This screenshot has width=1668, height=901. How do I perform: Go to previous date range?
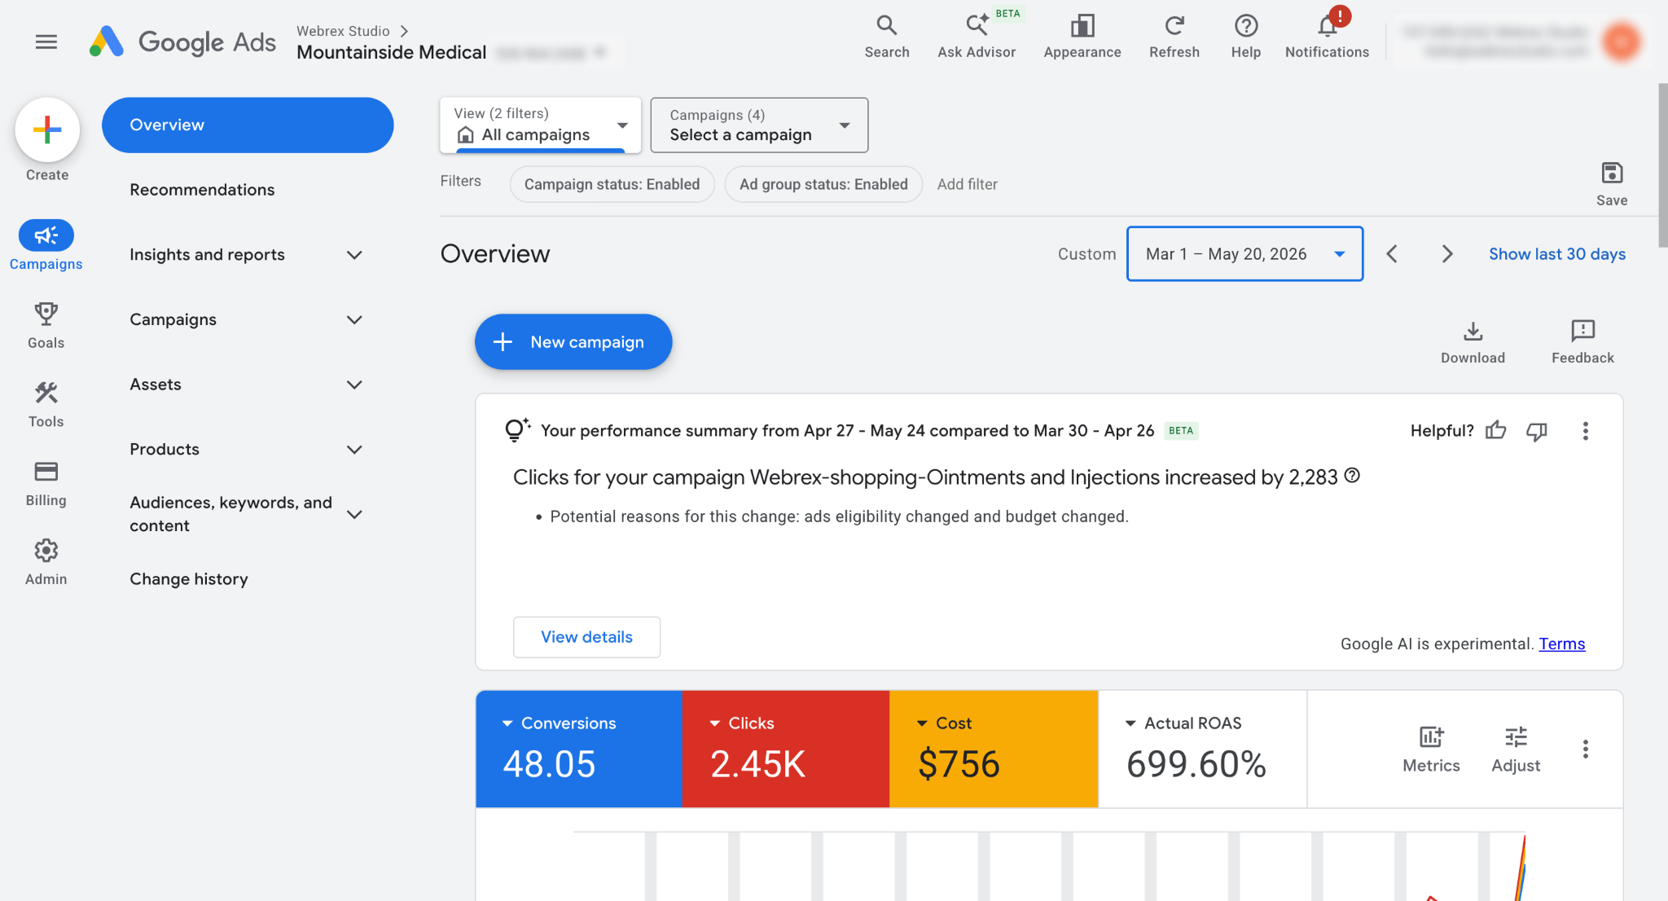[x=1392, y=254]
